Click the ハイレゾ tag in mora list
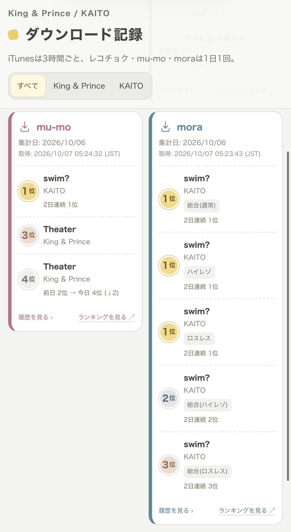This screenshot has width=291, height=532. coord(199,272)
